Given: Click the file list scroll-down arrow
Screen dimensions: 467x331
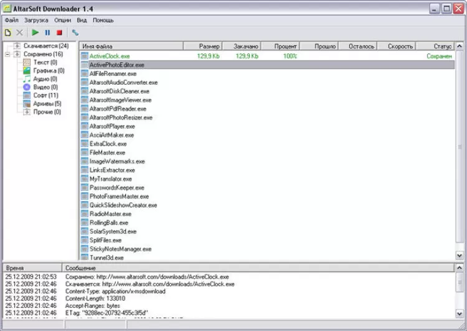Looking at the screenshot, I should click(460, 255).
